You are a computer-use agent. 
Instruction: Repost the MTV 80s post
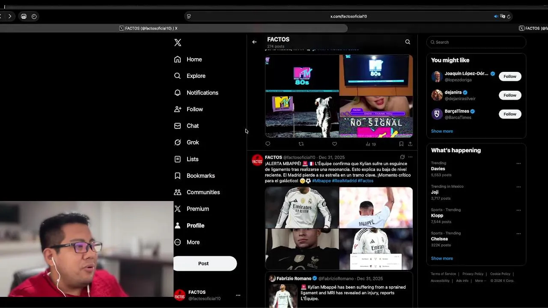(301, 144)
